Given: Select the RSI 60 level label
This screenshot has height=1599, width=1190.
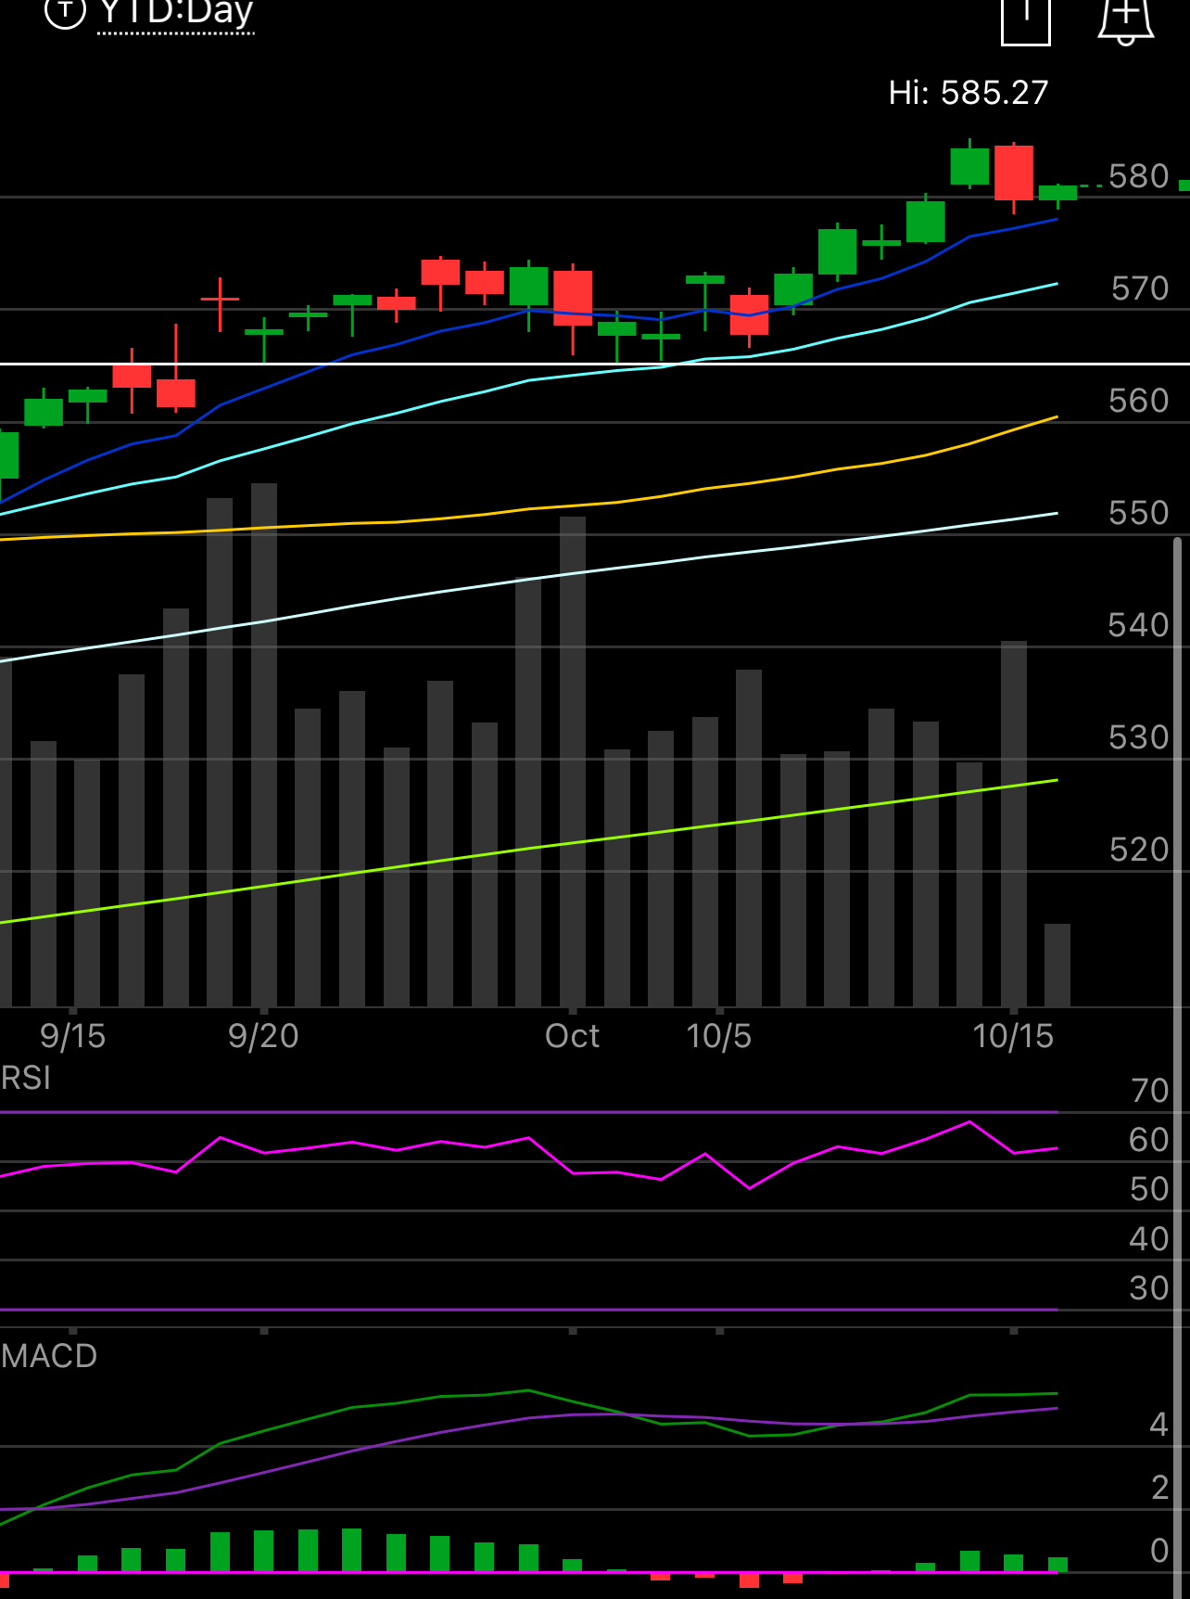Looking at the screenshot, I should pyautogui.click(x=1149, y=1140).
